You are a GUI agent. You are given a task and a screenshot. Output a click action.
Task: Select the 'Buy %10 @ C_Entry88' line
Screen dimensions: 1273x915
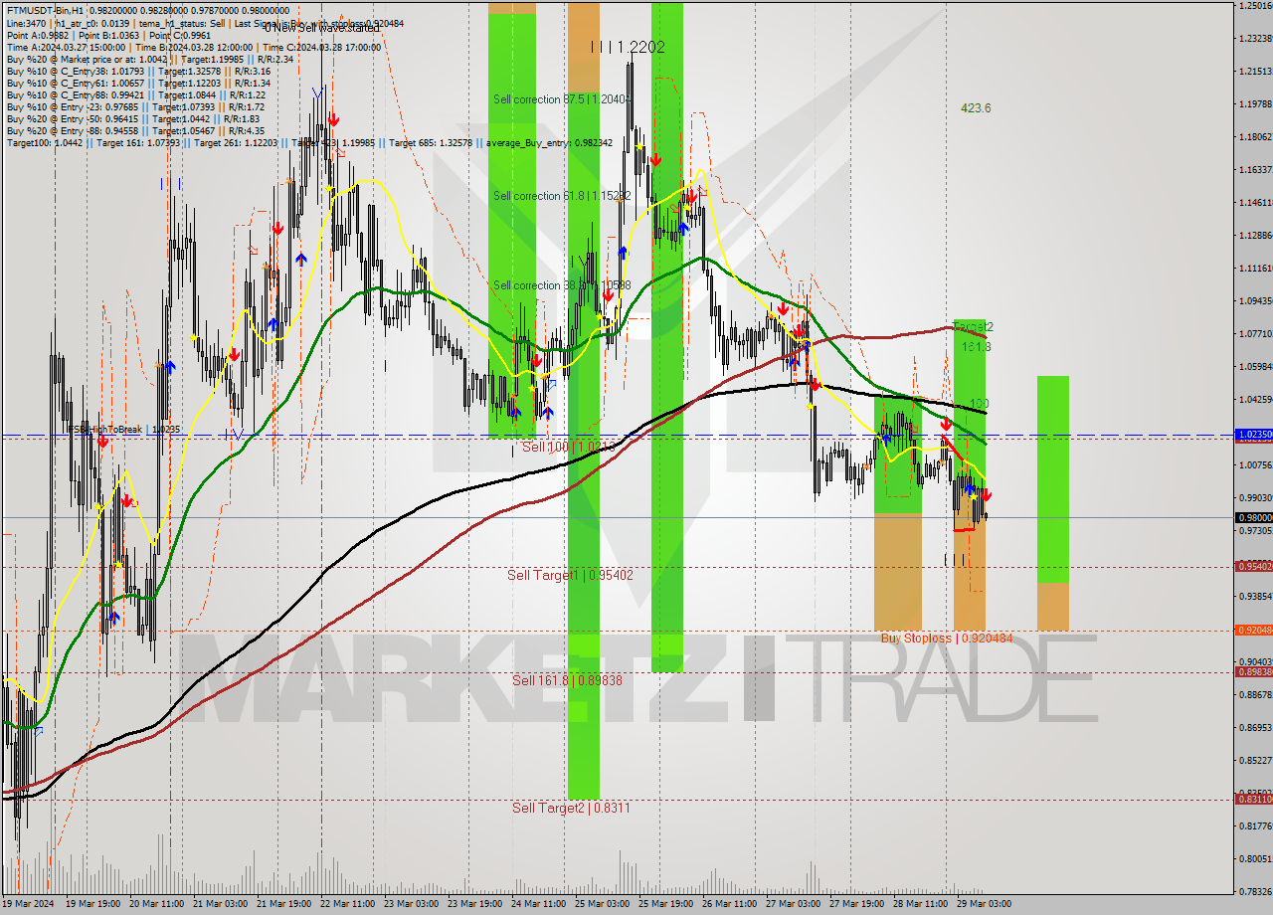pos(135,94)
